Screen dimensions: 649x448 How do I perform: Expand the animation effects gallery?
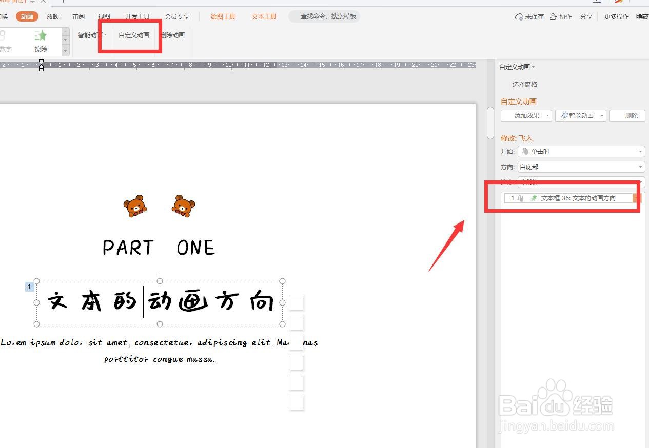[x=66, y=50]
